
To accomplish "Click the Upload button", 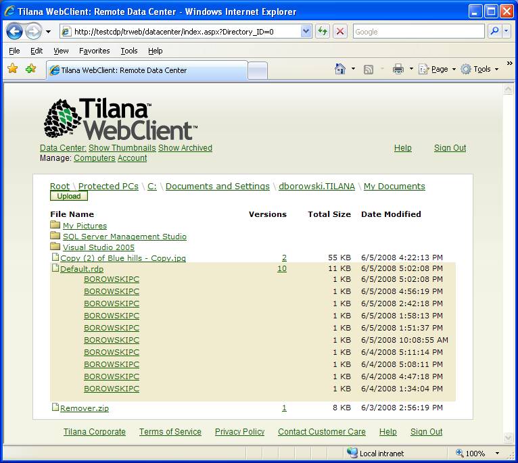I will 69,196.
